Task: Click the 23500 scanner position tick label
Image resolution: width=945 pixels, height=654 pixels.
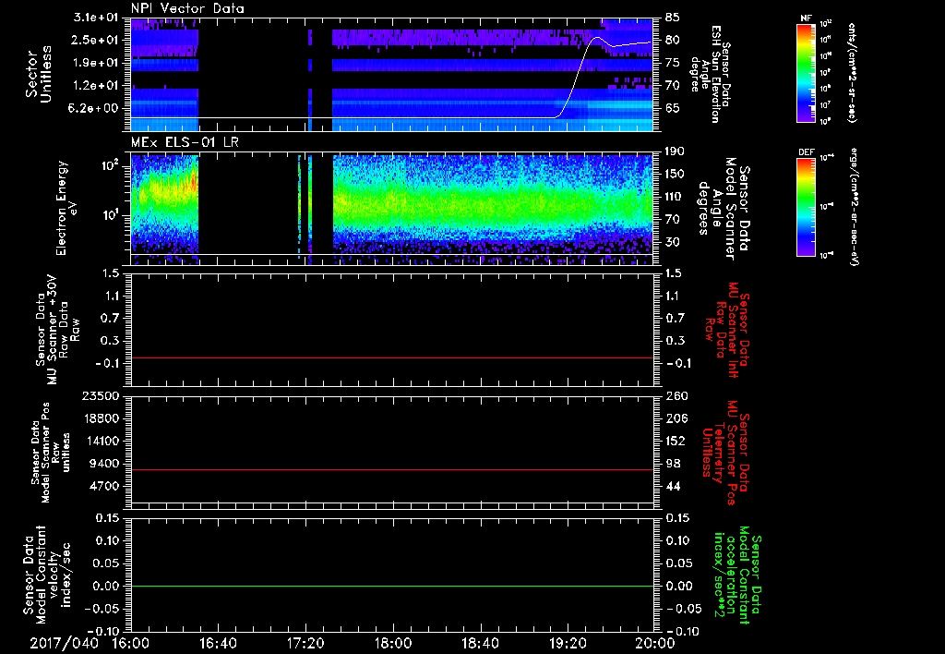Action: 101,395
